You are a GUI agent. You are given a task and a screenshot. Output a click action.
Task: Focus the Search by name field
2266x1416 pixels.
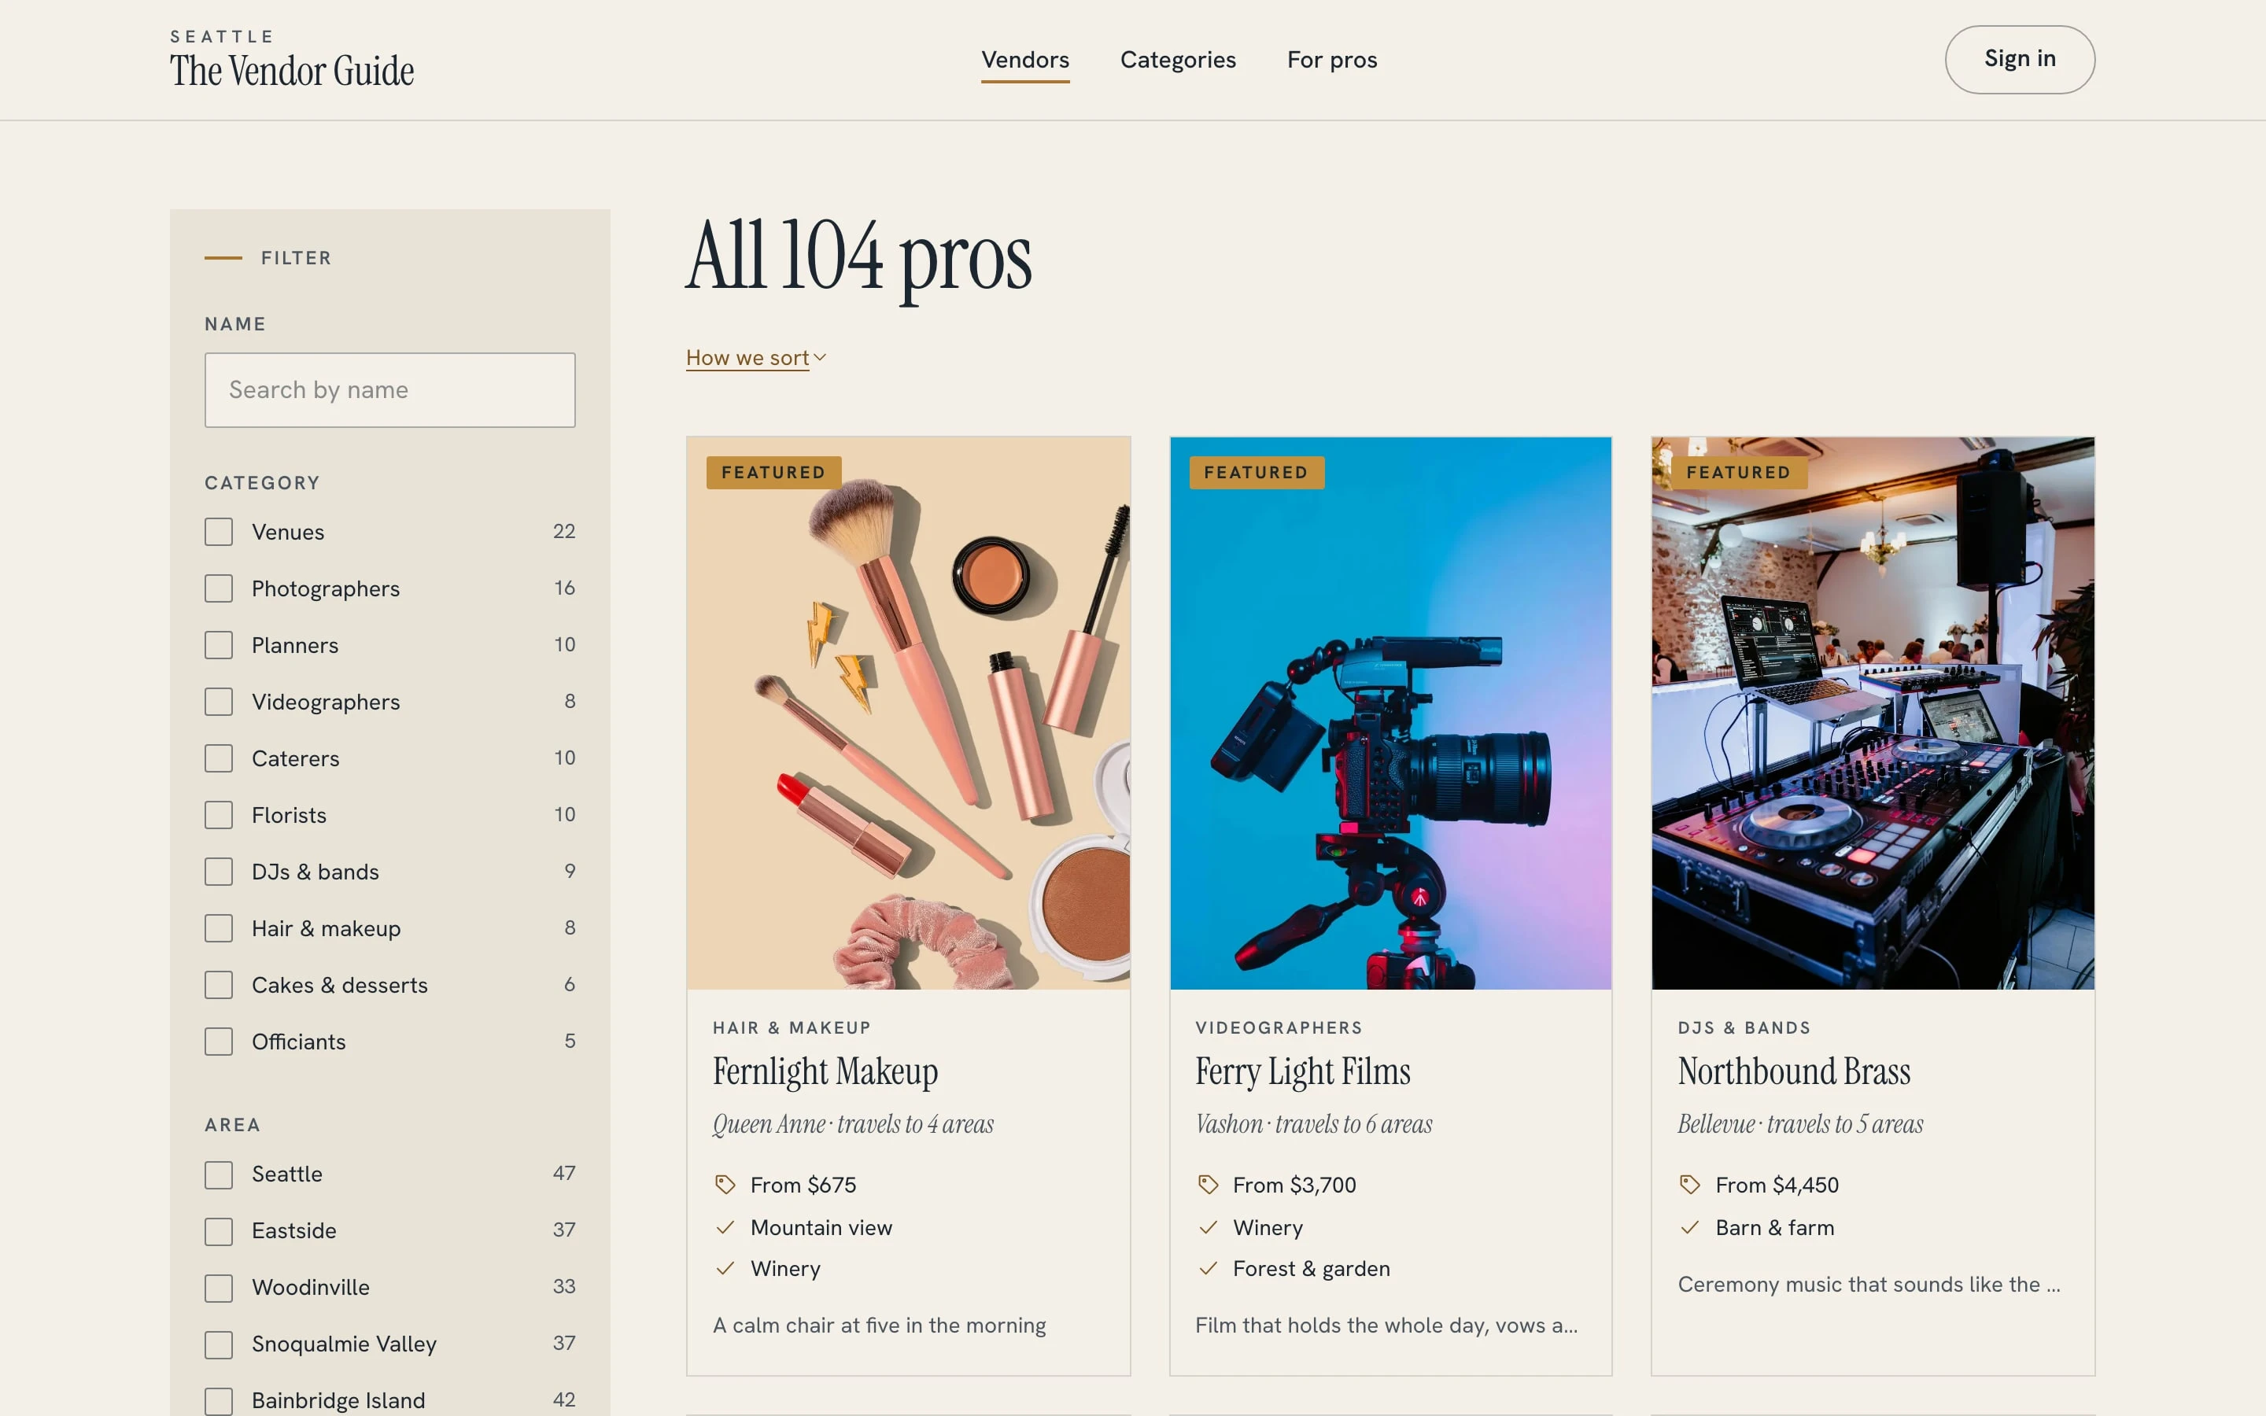coord(389,389)
